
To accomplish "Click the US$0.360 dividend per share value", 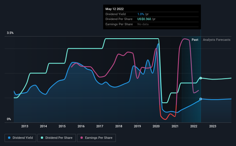I will (x=144, y=19).
